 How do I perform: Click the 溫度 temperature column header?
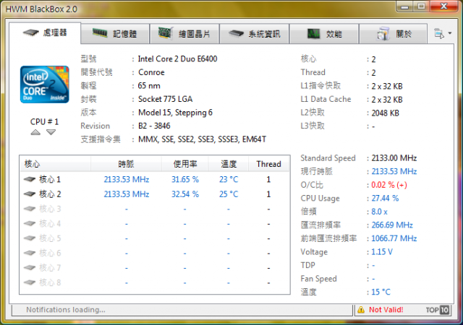click(x=229, y=164)
